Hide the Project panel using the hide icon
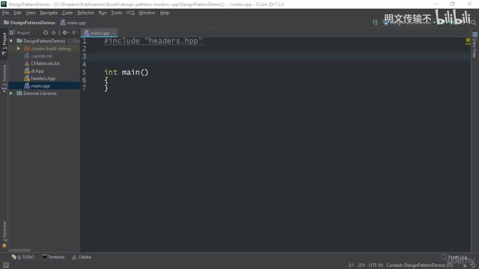The height and width of the screenshot is (269, 479). point(75,33)
